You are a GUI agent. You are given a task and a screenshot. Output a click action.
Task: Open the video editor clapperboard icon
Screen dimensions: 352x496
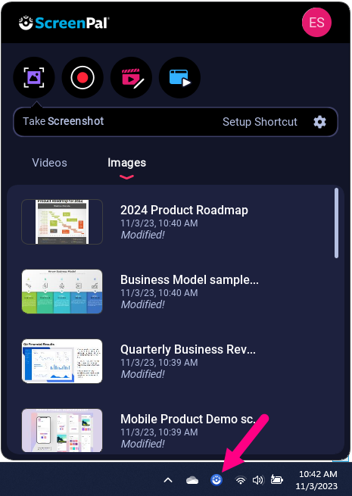point(131,77)
